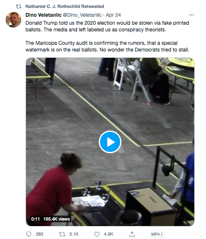Retweet using the retweet arrows icon
The width and height of the screenshot is (206, 239).
[62, 234]
